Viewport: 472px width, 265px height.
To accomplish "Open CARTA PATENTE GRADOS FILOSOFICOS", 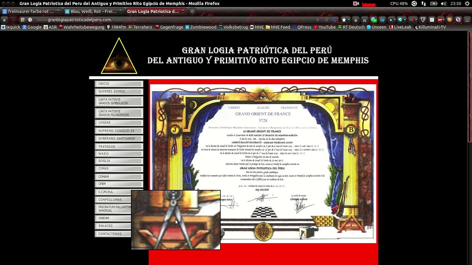I will point(119,113).
